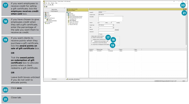Viewport: 189px width, 104px height.
Task: Open the File menu
Action: (46, 3)
